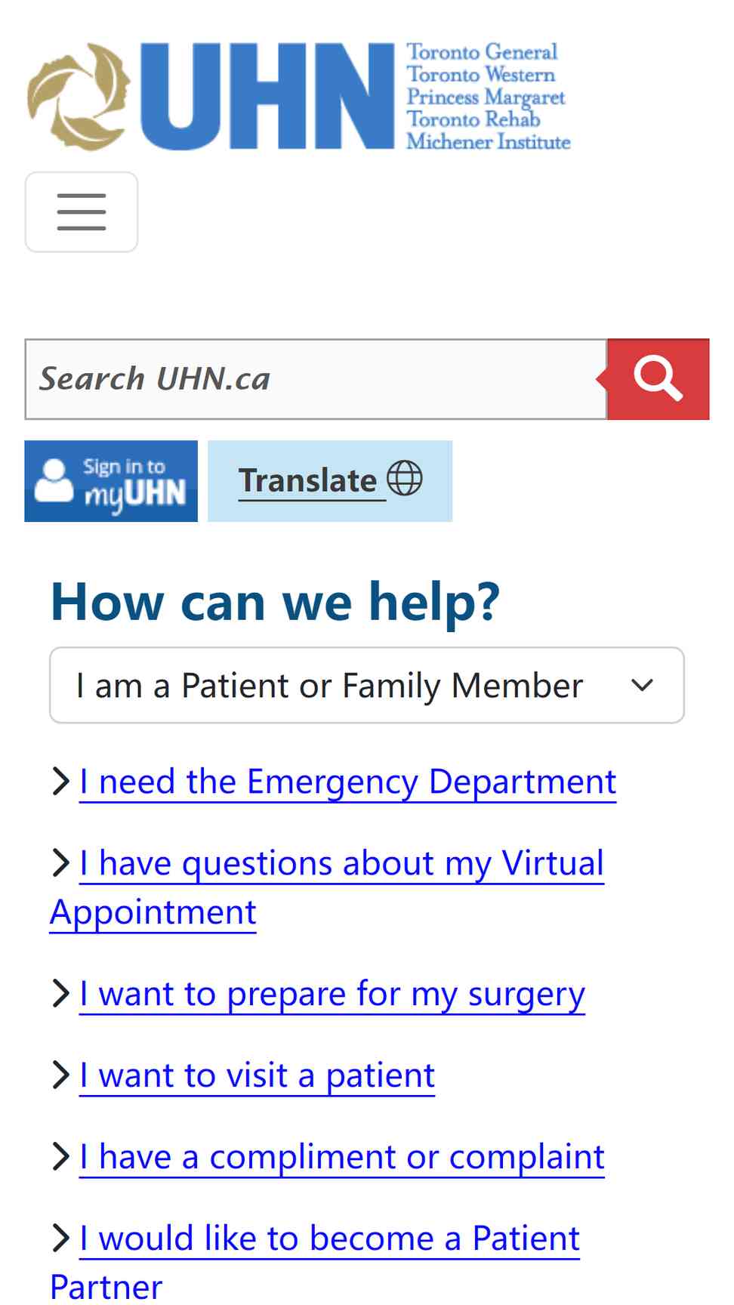Click the chevron before visit a patient
Screen dimensions: 734x1305
tap(61, 1075)
